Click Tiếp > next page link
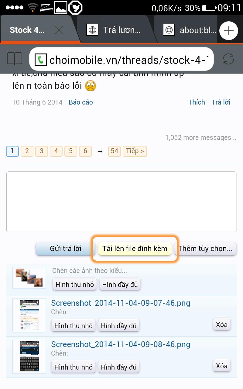This screenshot has width=243, height=389. 135,151
